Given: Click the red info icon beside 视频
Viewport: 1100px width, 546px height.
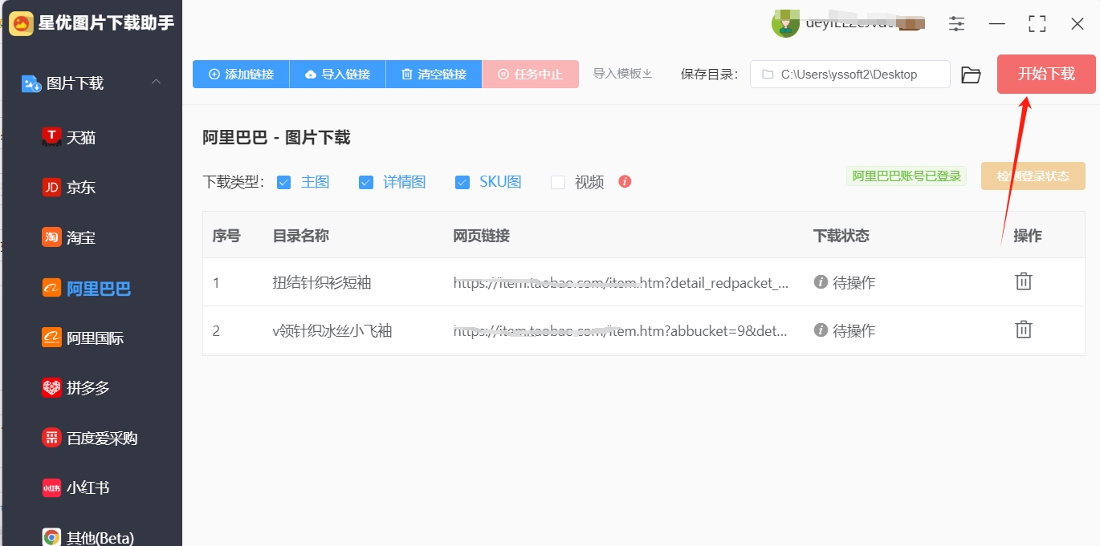Looking at the screenshot, I should 625,181.
